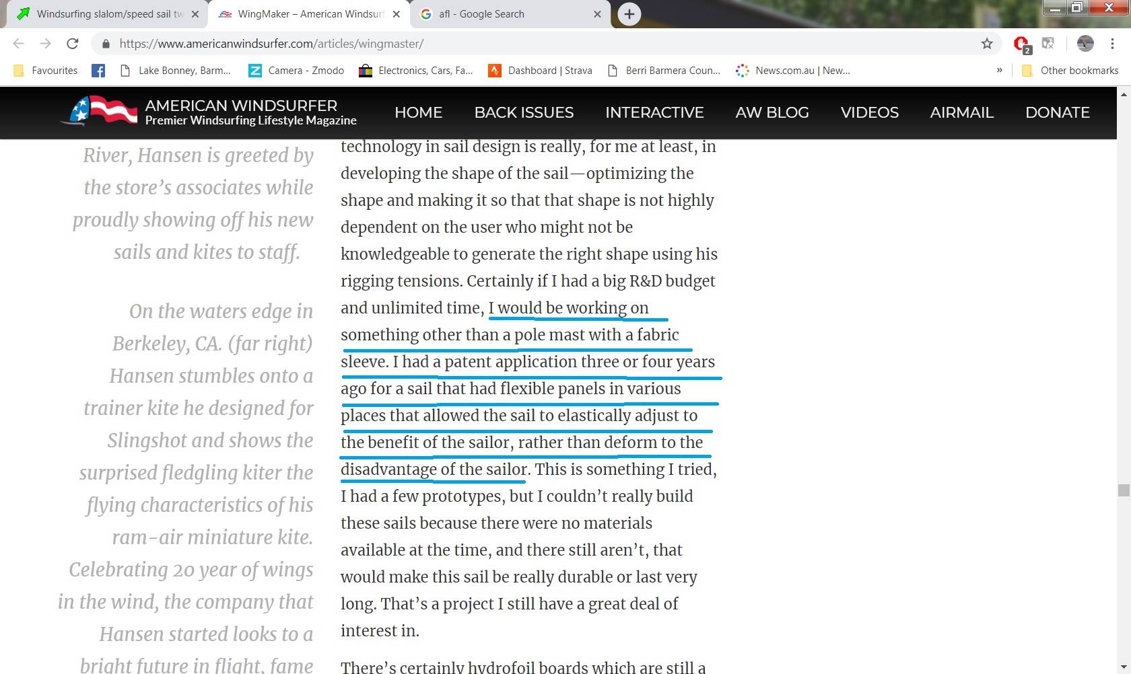The width and height of the screenshot is (1131, 674).
Task: Go back with the browser back arrow
Action: point(19,44)
